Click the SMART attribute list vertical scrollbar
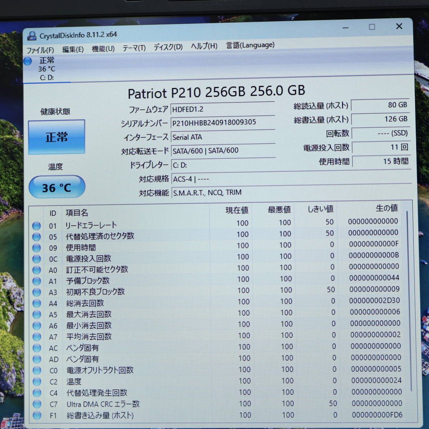The width and height of the screenshot is (429, 429). [409, 300]
